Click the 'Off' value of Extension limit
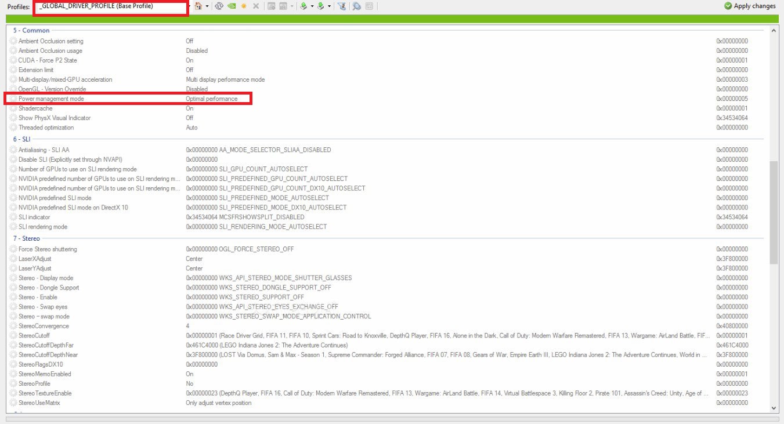This screenshot has width=784, height=424. point(190,70)
